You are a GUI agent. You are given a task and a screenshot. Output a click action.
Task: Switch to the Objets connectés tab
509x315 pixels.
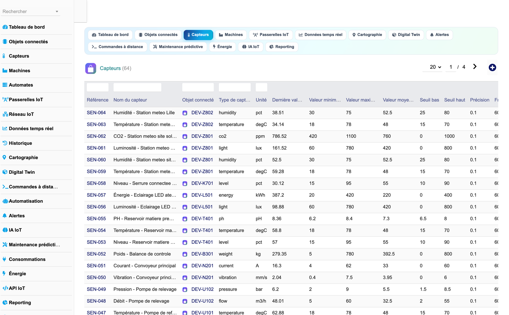[158, 35]
